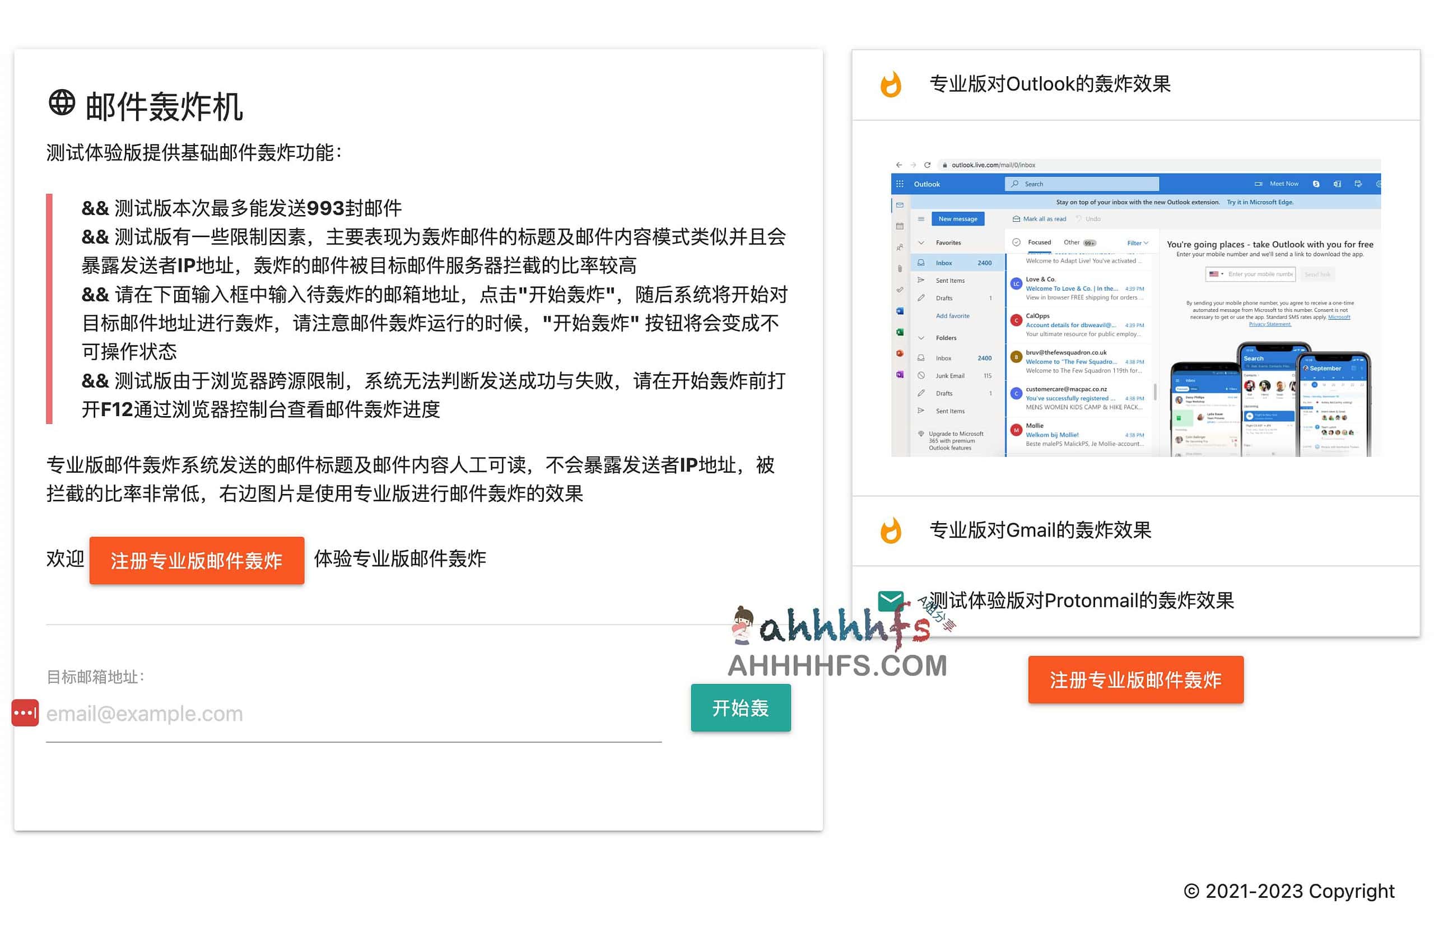Collapse the Favorites section
The height and width of the screenshot is (937, 1434).
pos(922,243)
